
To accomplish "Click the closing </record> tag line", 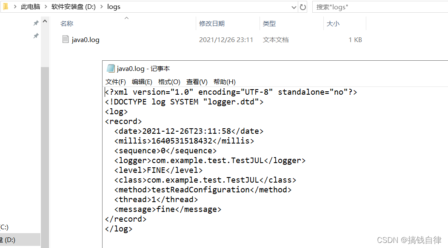I will point(126,219).
